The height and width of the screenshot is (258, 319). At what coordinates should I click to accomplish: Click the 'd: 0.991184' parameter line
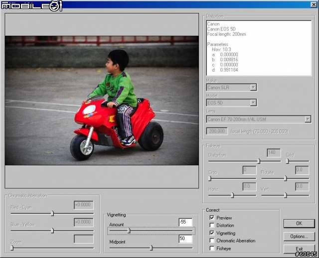(x=225, y=70)
